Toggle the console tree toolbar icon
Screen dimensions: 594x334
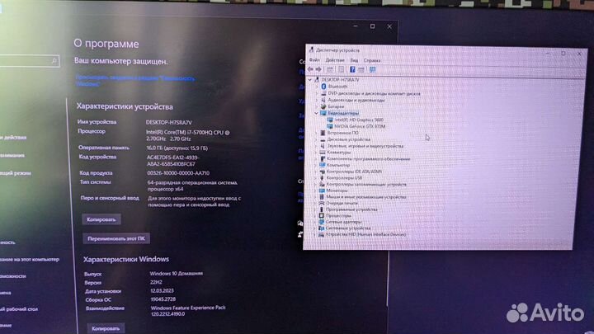tap(330, 69)
